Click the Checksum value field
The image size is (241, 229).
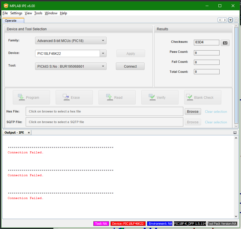point(206,43)
